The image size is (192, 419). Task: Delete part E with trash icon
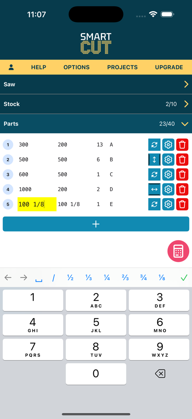[182, 205]
